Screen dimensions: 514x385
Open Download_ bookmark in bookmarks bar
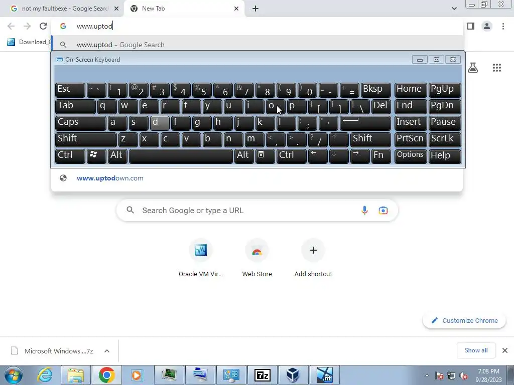(x=29, y=42)
